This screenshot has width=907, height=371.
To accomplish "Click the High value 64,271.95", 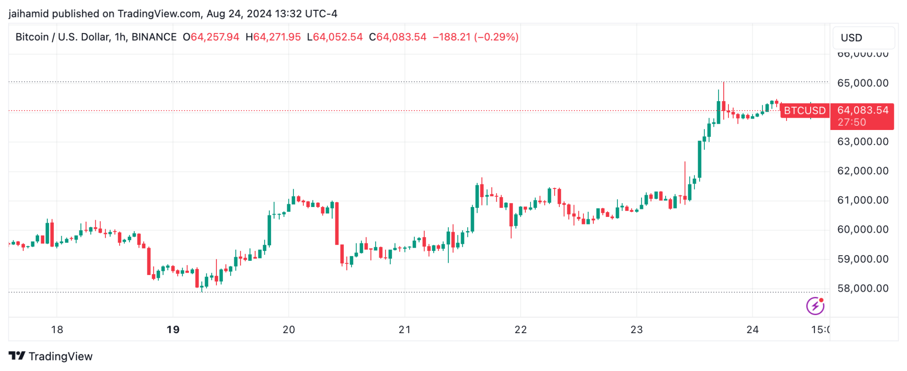I will 277,37.
